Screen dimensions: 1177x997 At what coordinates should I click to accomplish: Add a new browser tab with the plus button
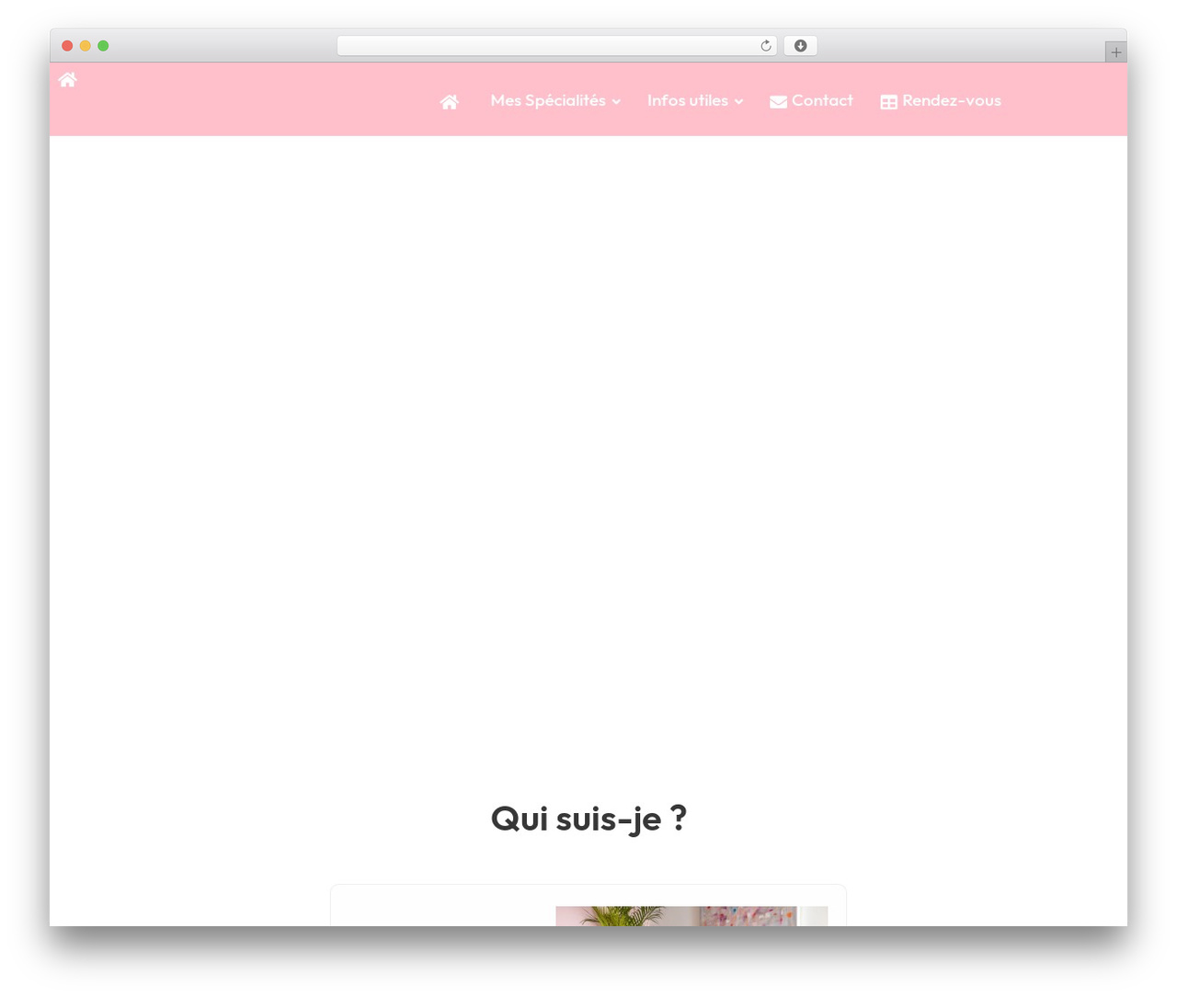click(1116, 52)
